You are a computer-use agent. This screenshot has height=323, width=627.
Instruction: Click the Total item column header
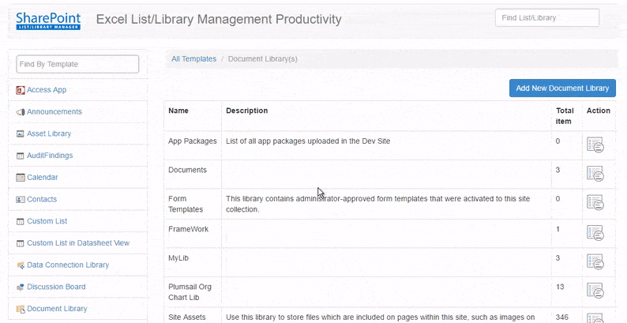pos(565,116)
